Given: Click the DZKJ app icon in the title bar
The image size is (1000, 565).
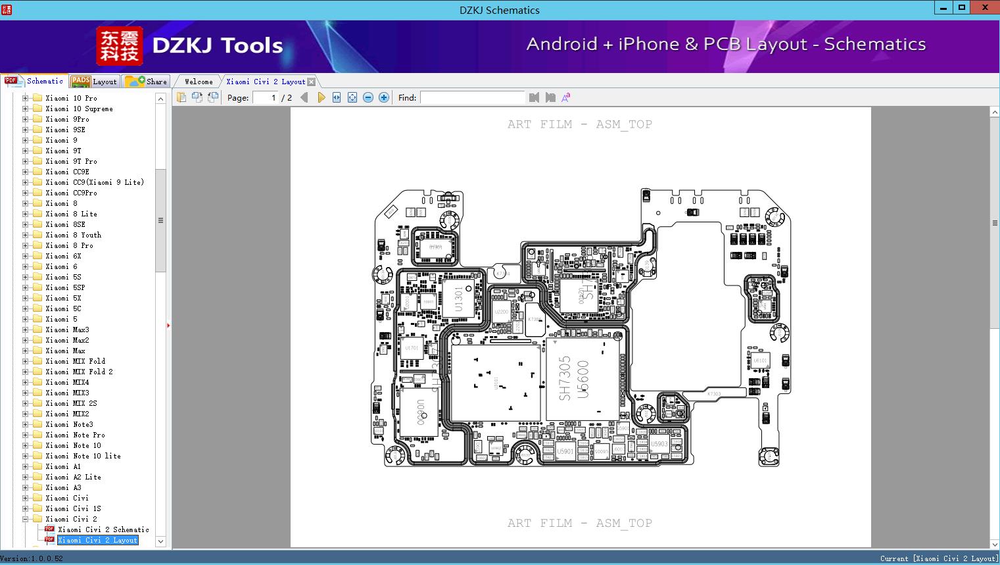Looking at the screenshot, I should (x=7, y=9).
